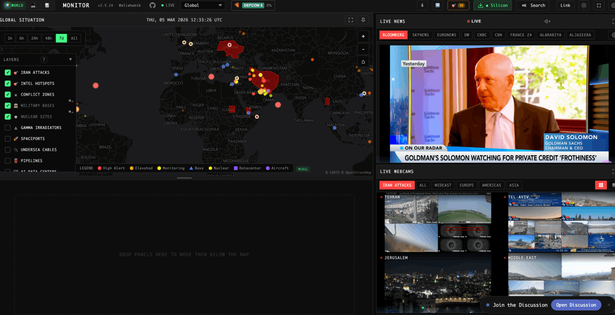
Task: Click the Sudan conflict zone red square
Action: [232, 109]
